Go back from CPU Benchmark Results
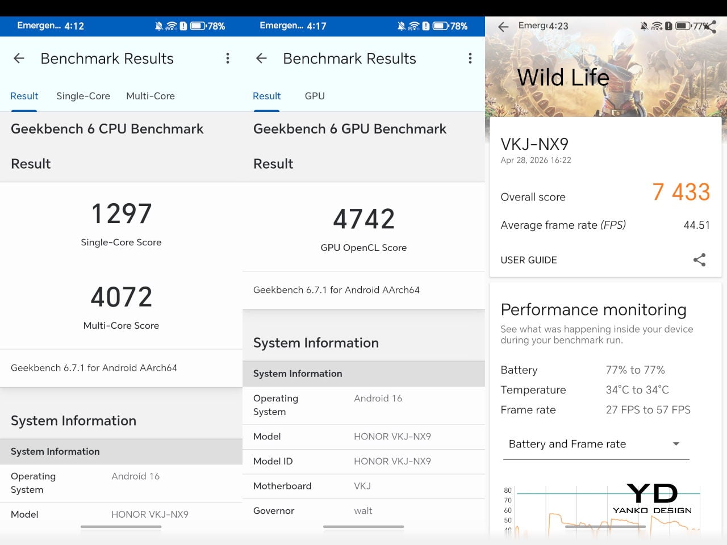The height and width of the screenshot is (545, 727). [19, 58]
